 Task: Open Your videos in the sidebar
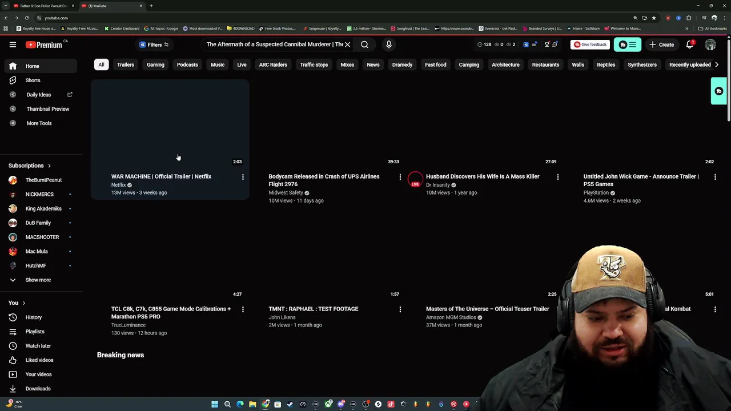coord(41,374)
